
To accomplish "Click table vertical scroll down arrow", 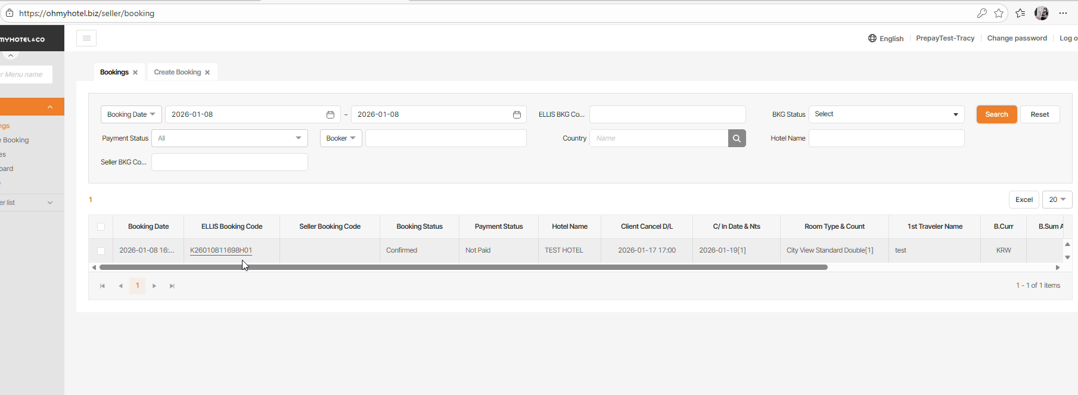I will (1067, 257).
